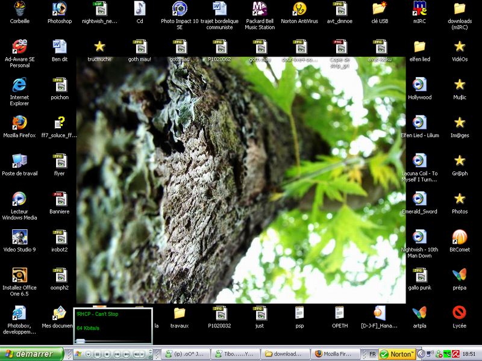This screenshot has width=482, height=361.
Task: Open the Corbeille recycle bin
Action: point(19,8)
